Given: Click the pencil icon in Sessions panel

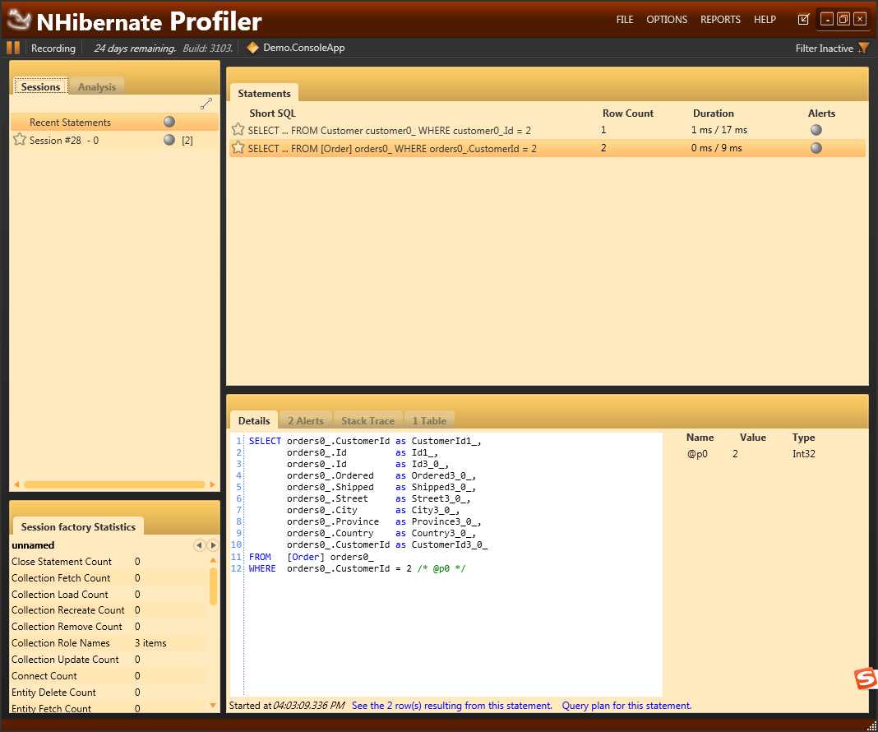Looking at the screenshot, I should [x=206, y=104].
